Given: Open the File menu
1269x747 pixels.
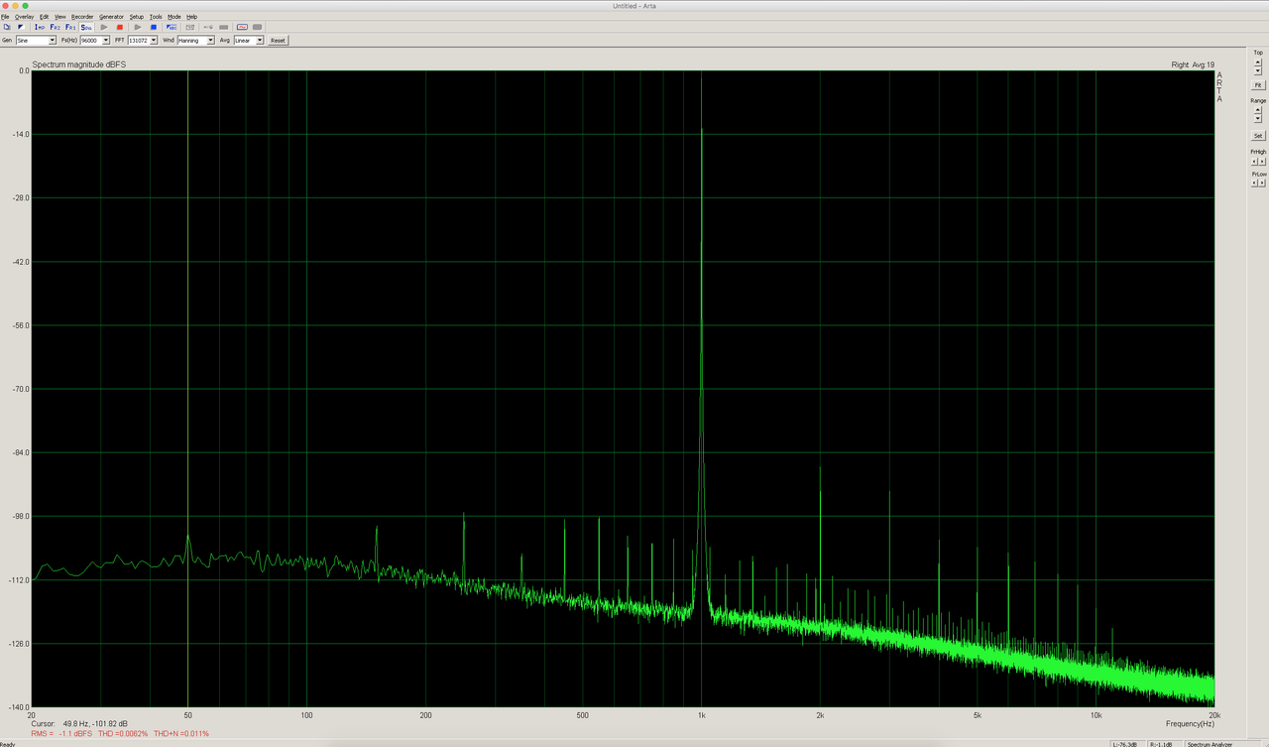Looking at the screenshot, I should 5,17.
